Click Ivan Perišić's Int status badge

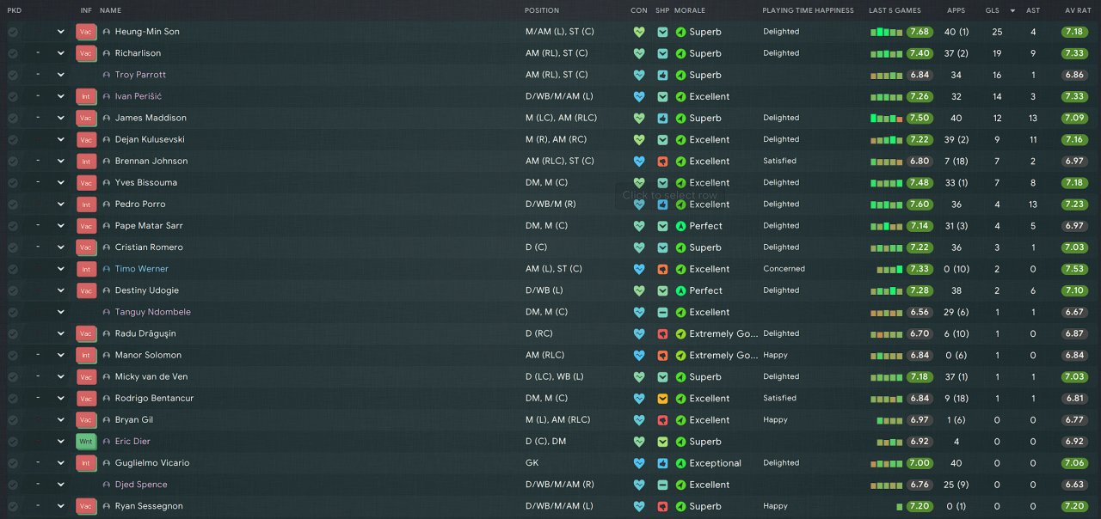[85, 96]
